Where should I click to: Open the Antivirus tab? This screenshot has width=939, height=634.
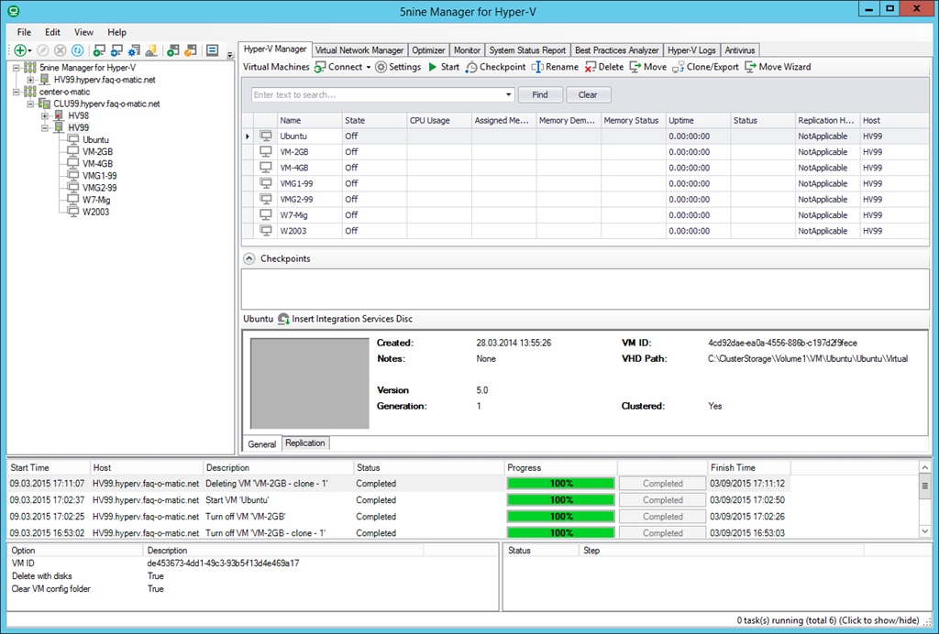(x=740, y=50)
